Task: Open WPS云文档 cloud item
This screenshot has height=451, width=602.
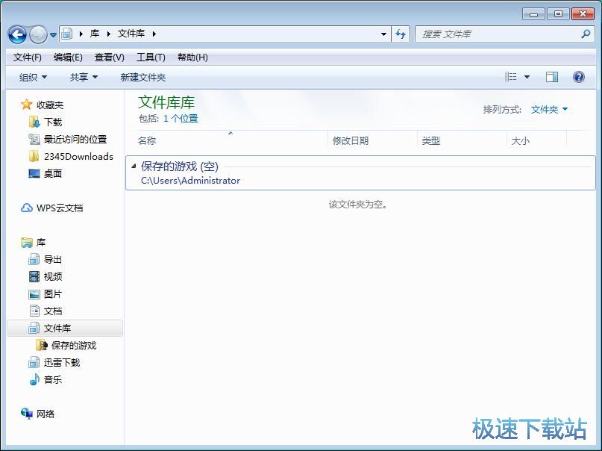Action: click(51, 208)
